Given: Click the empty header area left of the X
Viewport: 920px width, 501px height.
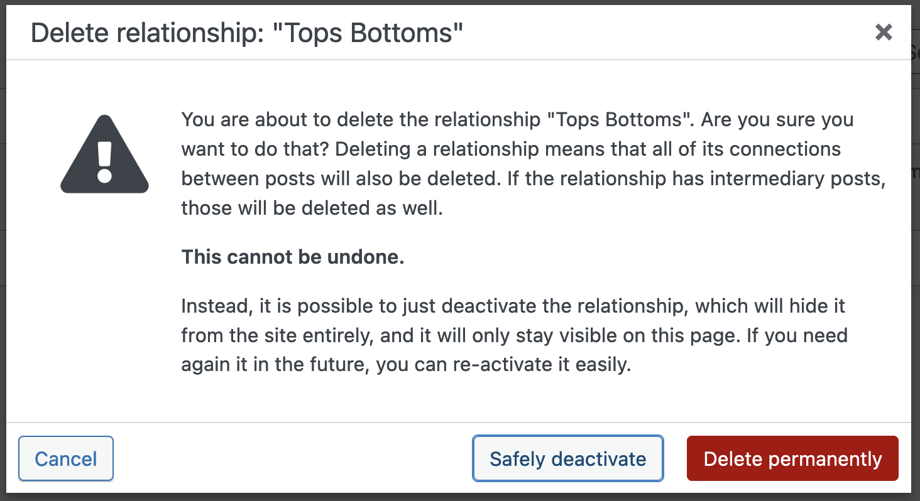Looking at the screenshot, I should (666, 33).
